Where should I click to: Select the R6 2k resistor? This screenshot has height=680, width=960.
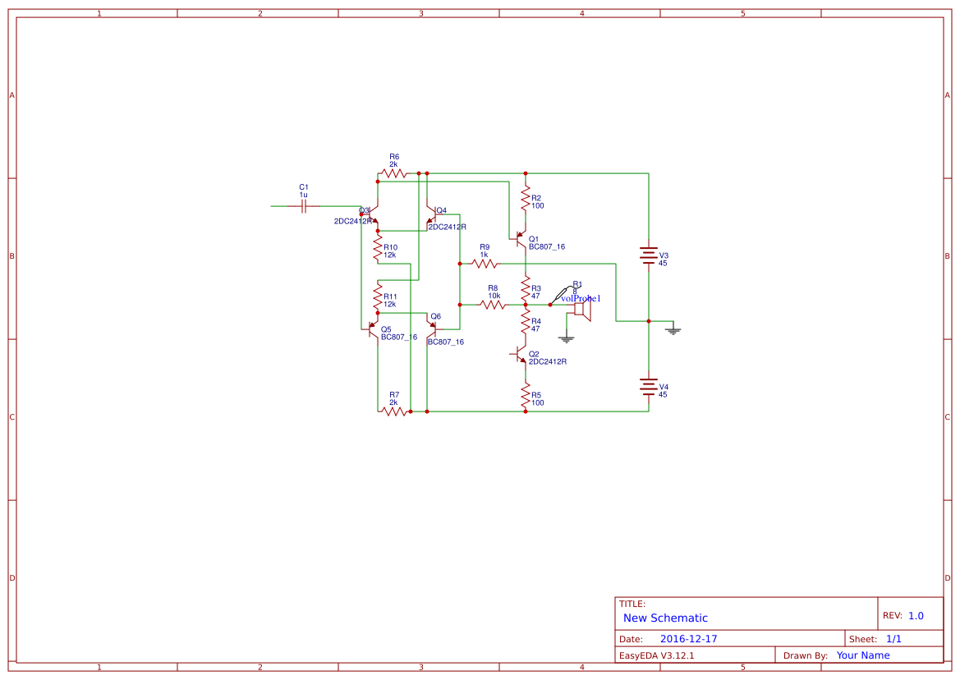pos(393,174)
